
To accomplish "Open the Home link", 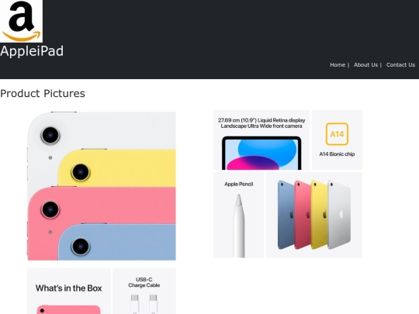I will [338, 65].
